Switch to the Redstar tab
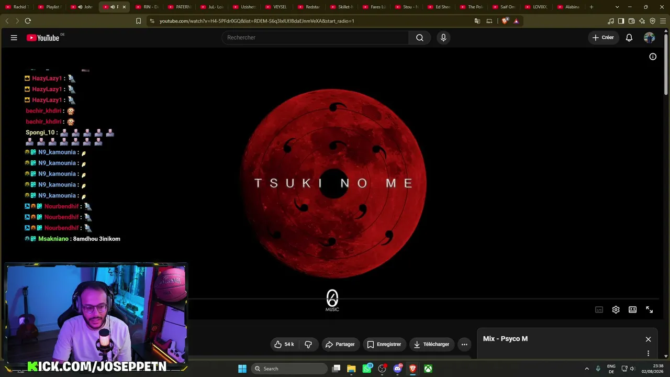The width and height of the screenshot is (670, 377). pos(308,7)
